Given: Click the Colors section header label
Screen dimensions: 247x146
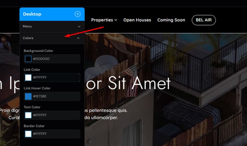Looking at the screenshot, I should point(28,38).
